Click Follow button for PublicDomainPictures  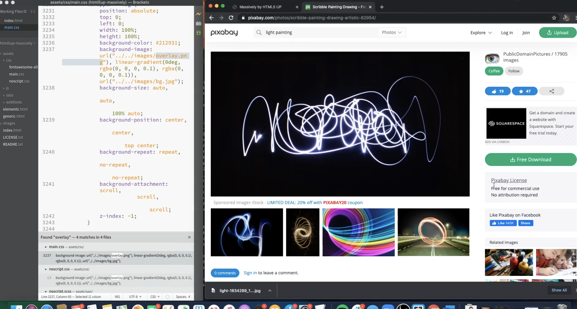[x=514, y=71]
